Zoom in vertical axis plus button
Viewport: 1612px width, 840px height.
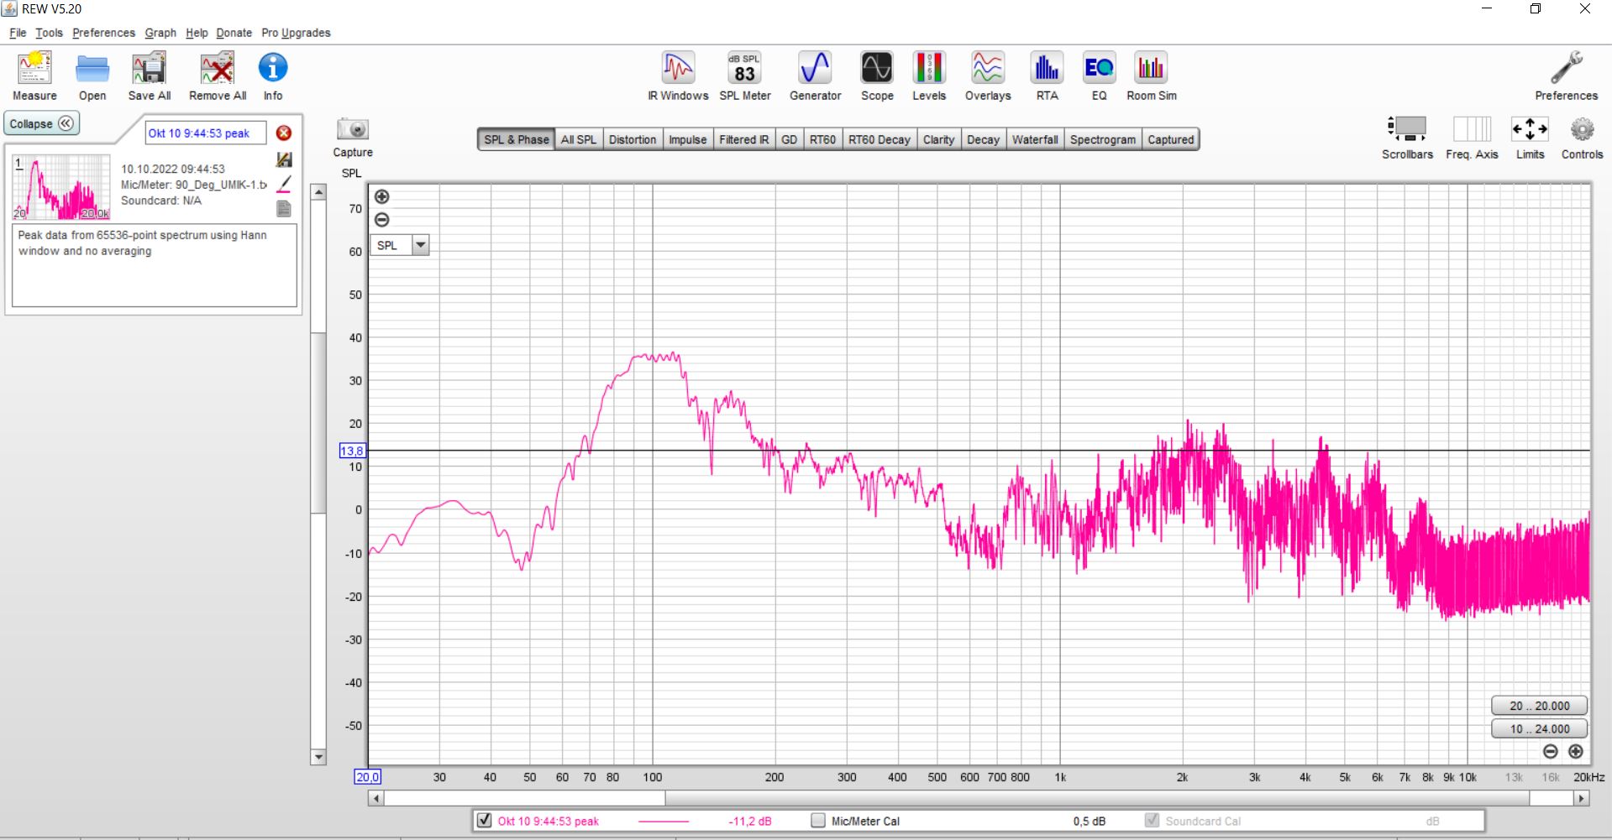click(x=381, y=196)
